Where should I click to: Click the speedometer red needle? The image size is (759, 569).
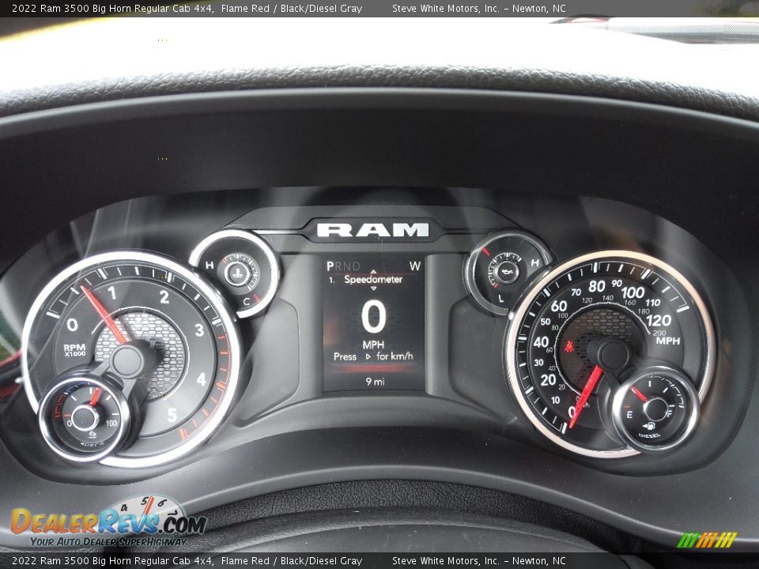(585, 397)
